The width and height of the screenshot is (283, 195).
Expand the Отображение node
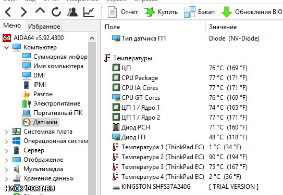coord(6,160)
